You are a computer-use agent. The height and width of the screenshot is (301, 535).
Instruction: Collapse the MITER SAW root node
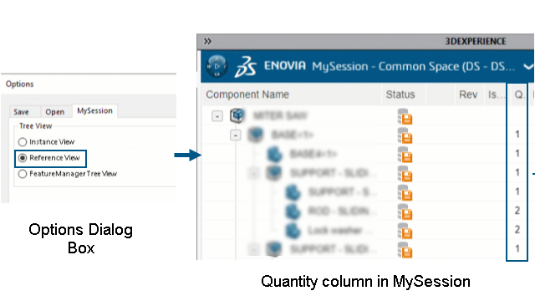217,116
